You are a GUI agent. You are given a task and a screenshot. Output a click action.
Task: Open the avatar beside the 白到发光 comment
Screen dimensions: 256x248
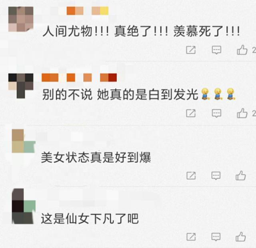tap(21, 86)
